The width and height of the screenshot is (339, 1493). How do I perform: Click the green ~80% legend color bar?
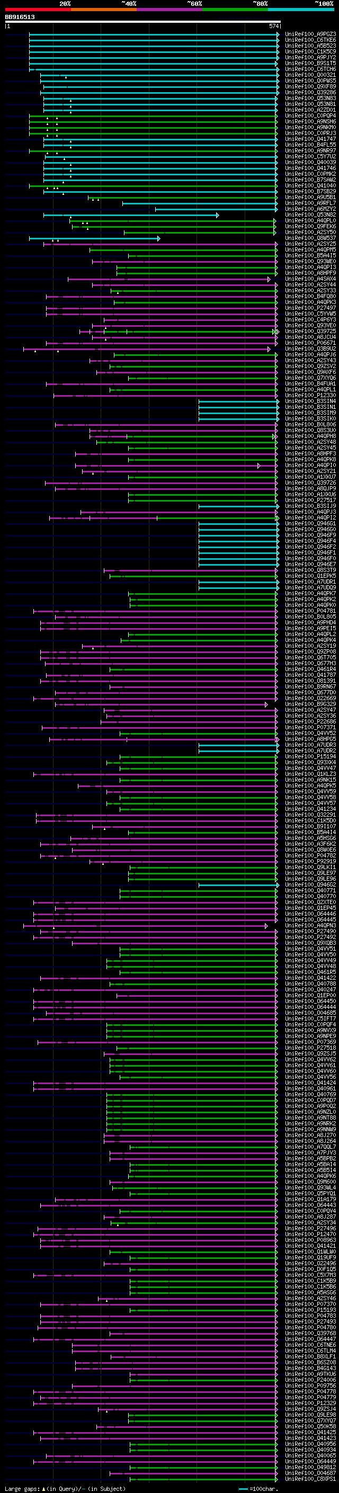pyautogui.click(x=235, y=10)
